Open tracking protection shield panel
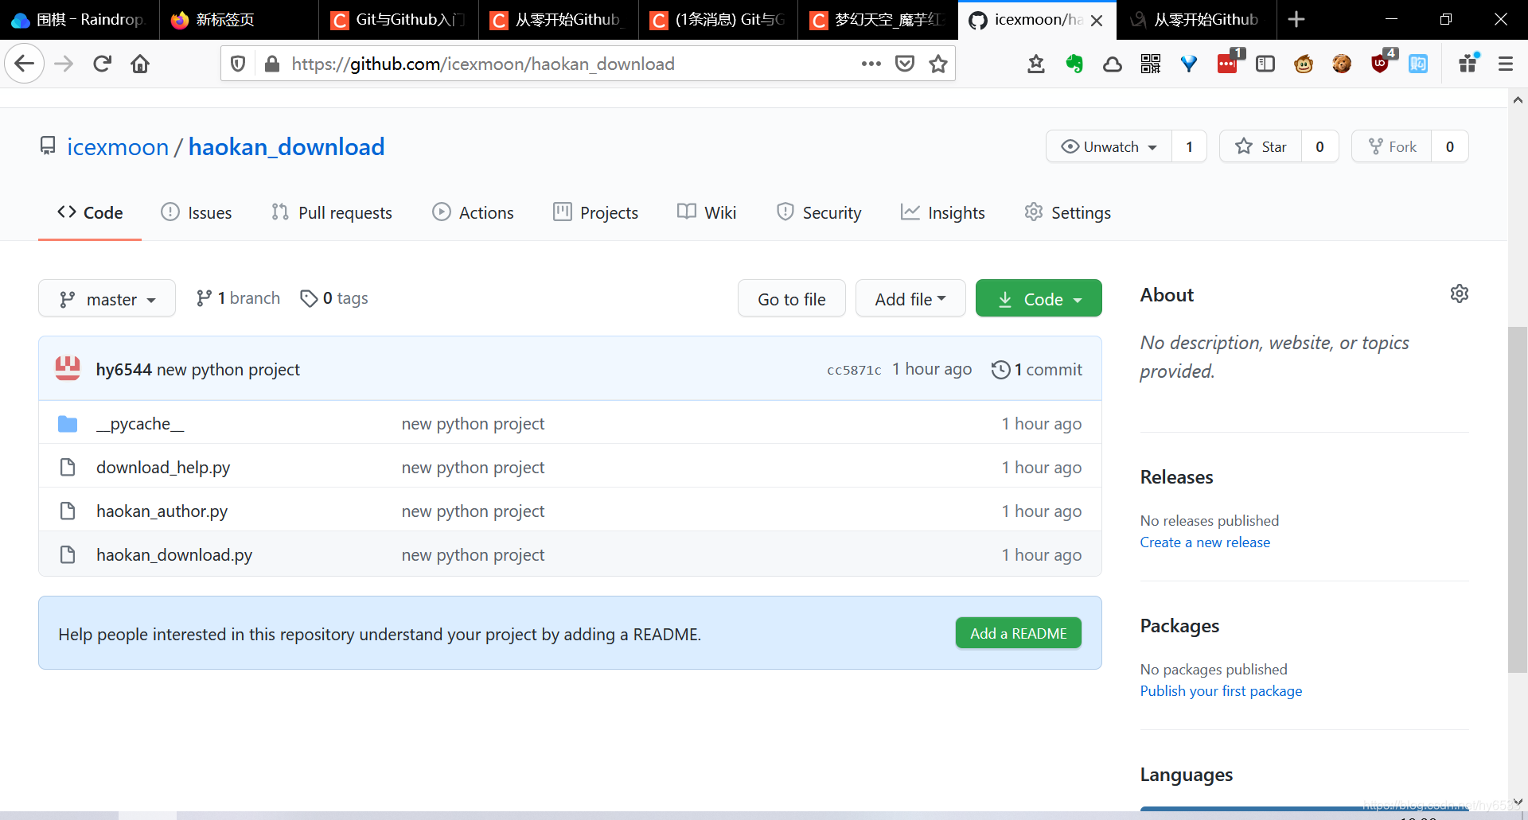 click(x=238, y=64)
